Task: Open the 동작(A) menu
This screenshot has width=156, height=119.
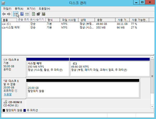Action: point(19,9)
